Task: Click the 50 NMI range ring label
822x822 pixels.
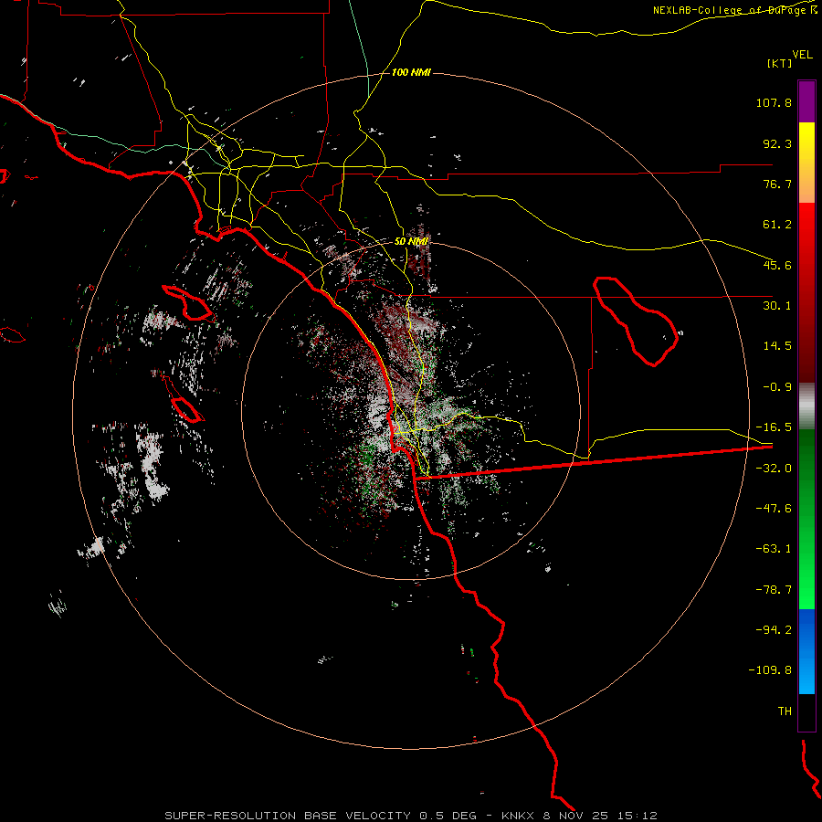Action: click(x=411, y=242)
